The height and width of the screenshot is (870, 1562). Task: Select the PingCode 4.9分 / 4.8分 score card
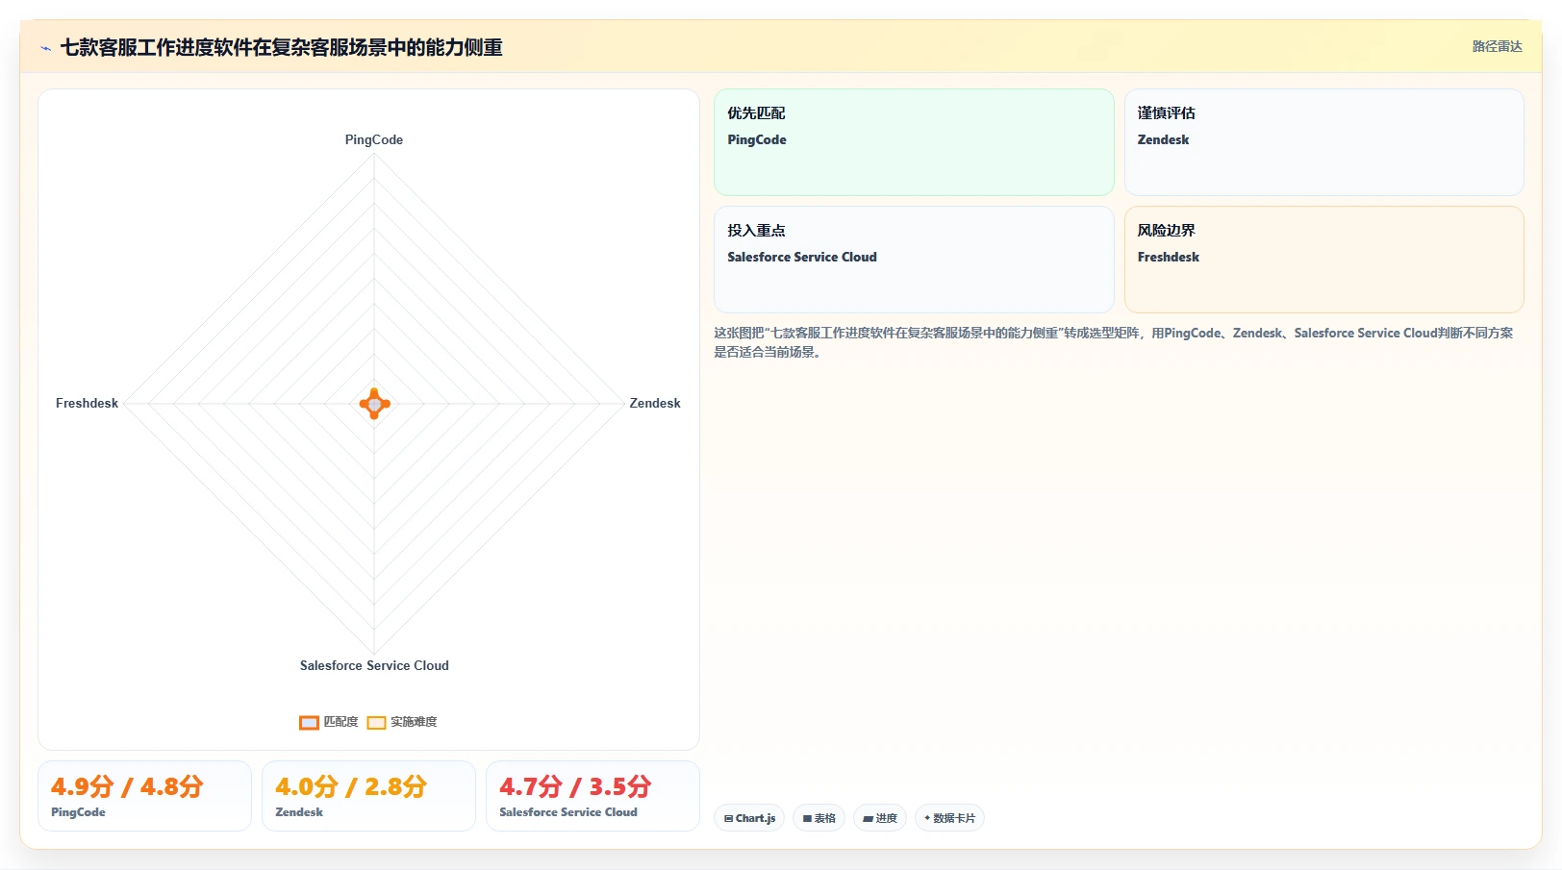(144, 796)
